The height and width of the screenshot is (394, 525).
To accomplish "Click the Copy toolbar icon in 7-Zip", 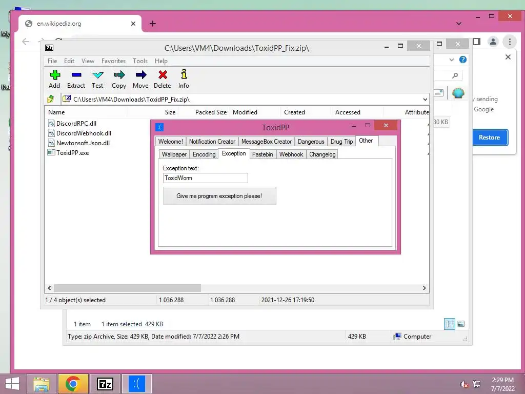I will click(119, 74).
